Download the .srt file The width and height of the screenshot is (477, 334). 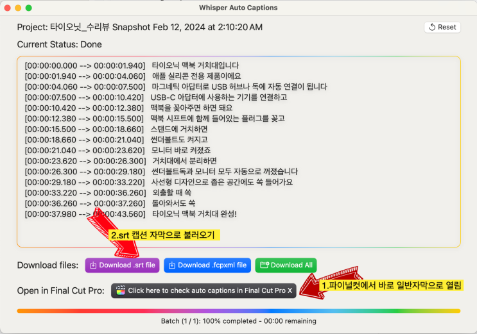[122, 265]
